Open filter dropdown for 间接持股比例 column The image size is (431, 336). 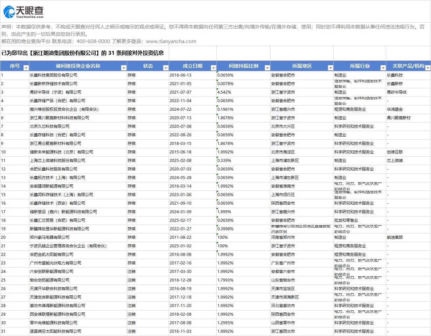tap(267, 68)
